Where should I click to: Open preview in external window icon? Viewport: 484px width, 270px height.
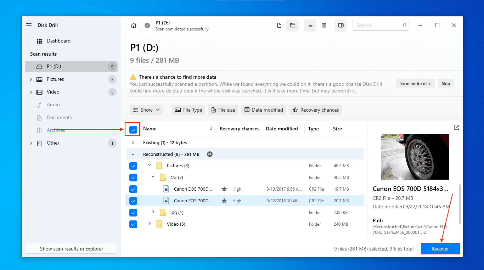tap(456, 128)
